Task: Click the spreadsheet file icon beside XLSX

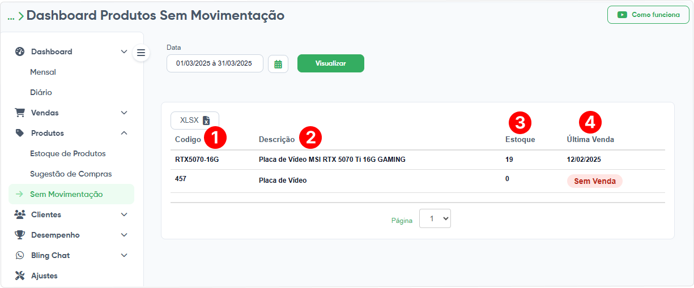Action: tap(206, 121)
